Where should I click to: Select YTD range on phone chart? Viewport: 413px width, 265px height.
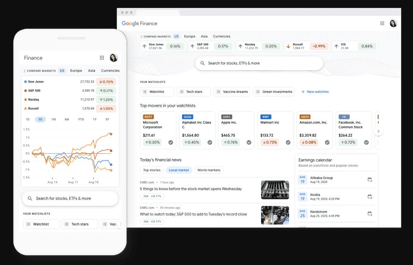pos(81,119)
